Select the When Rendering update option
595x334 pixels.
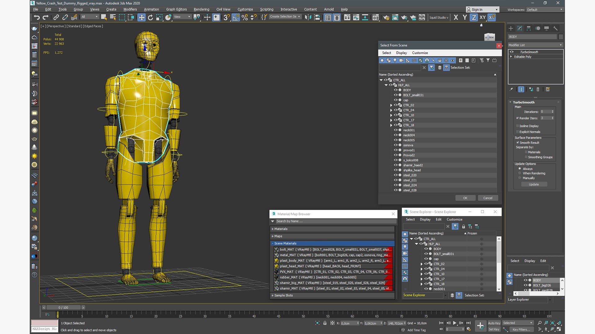point(520,173)
